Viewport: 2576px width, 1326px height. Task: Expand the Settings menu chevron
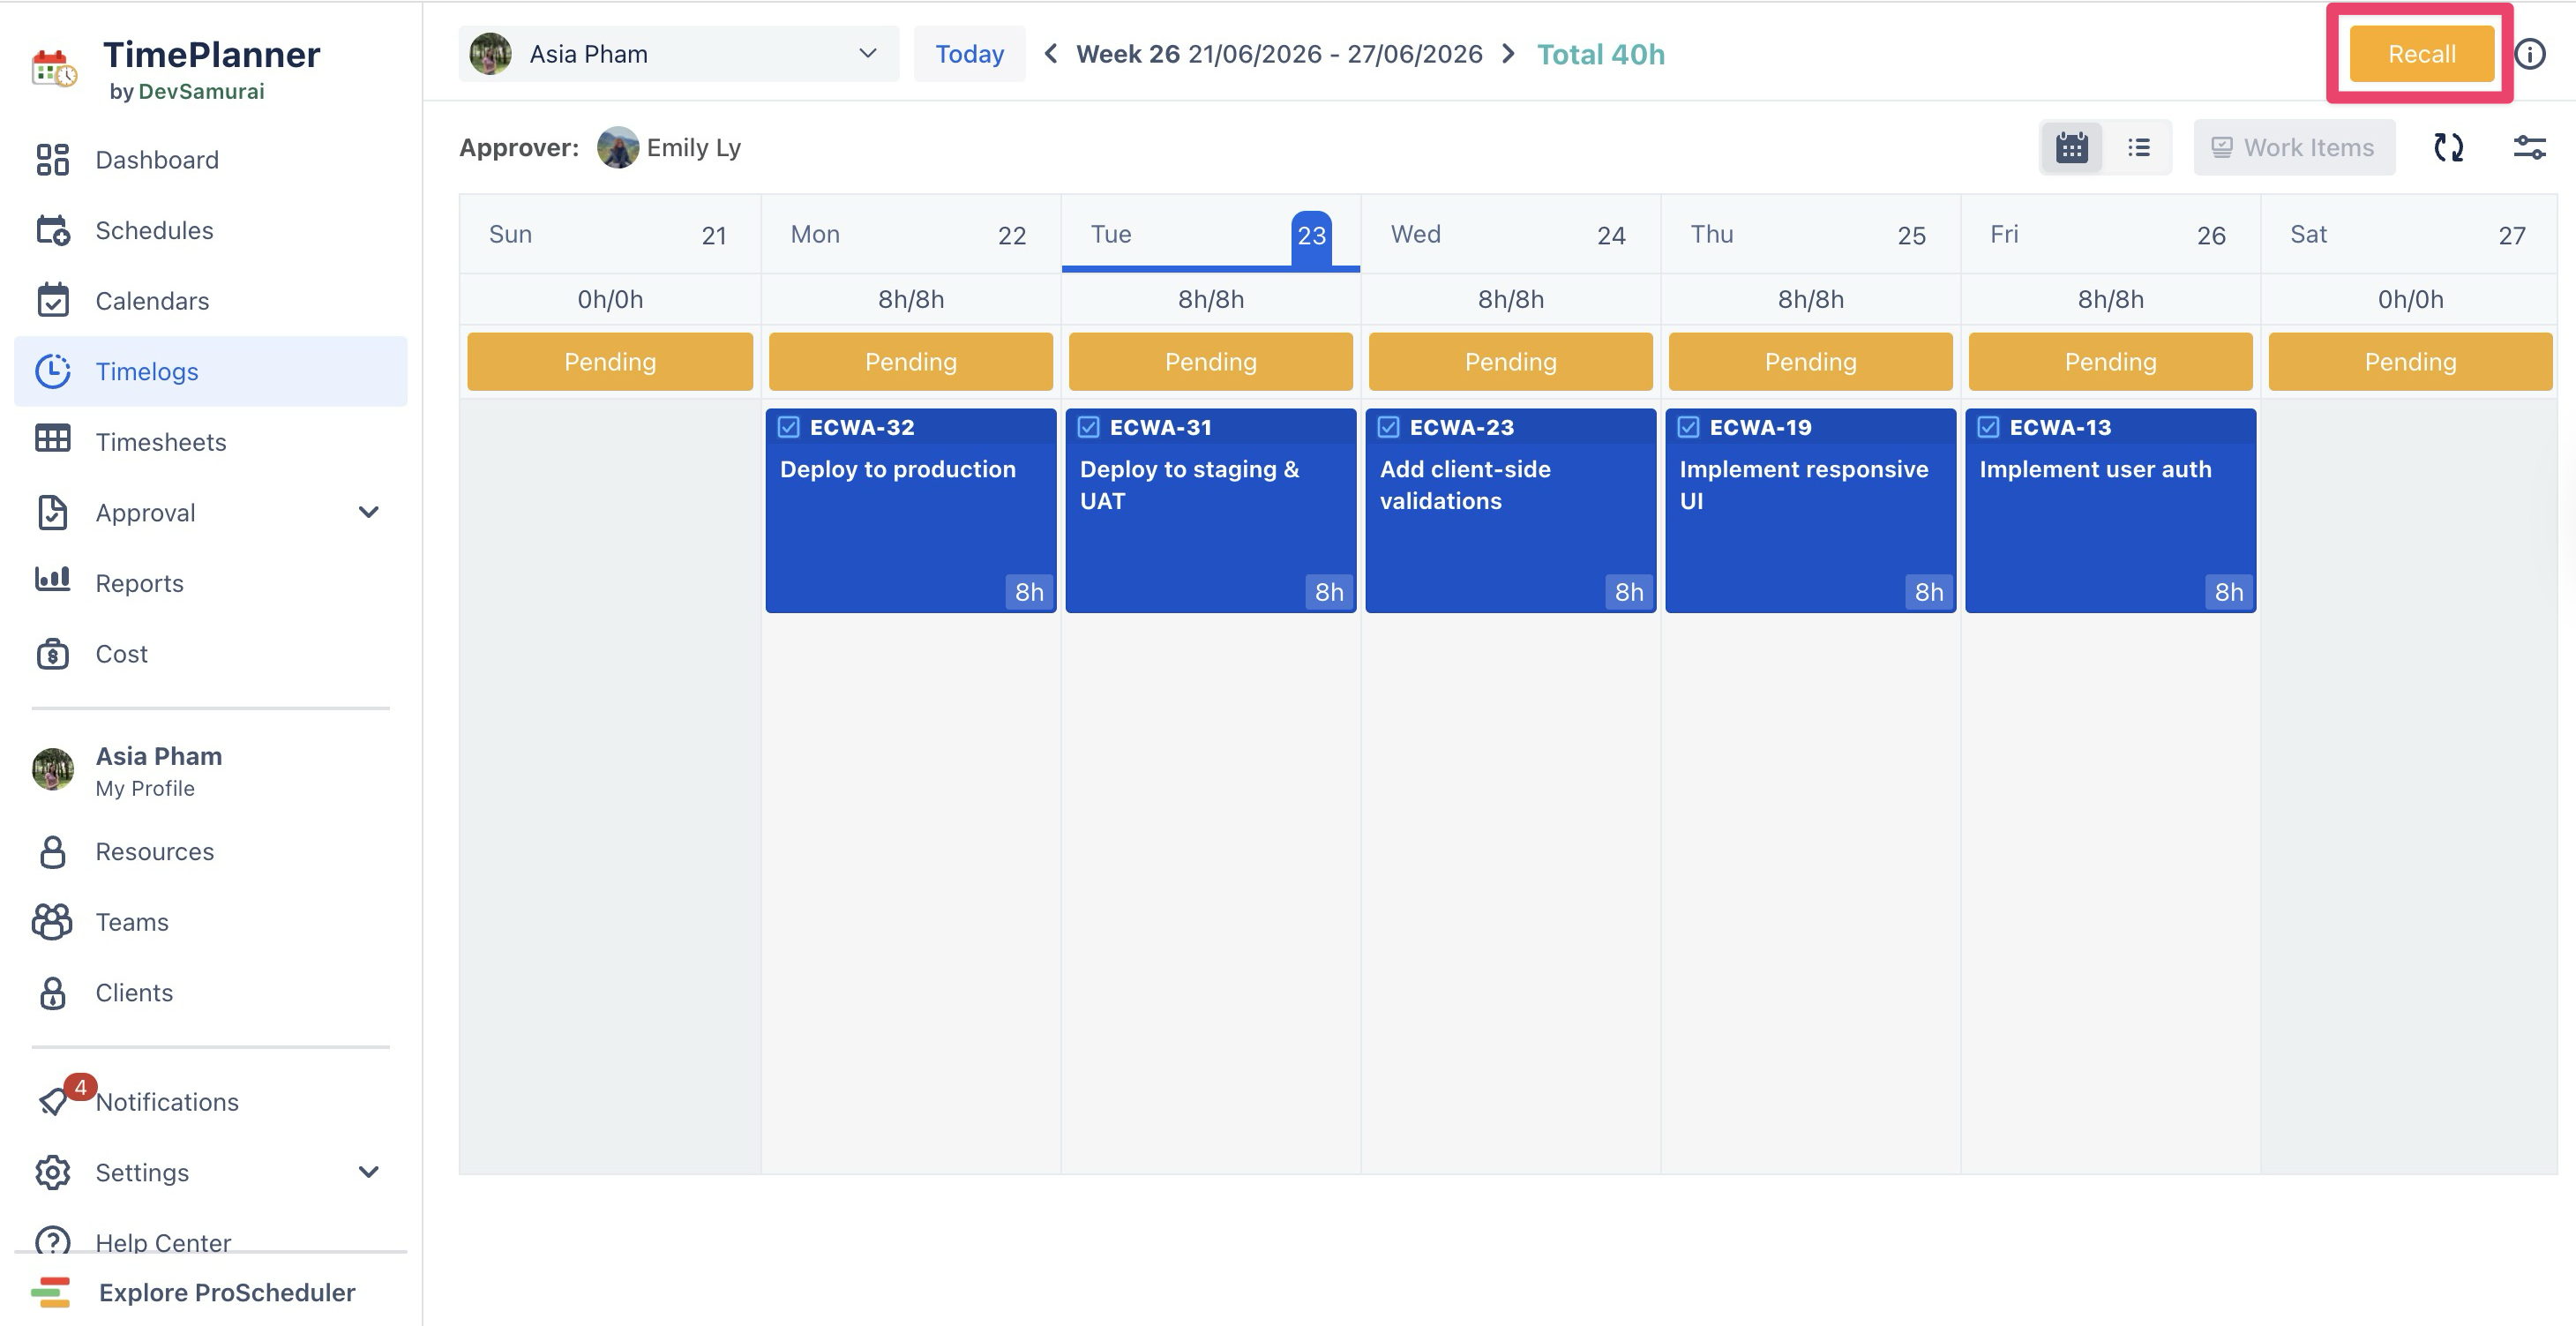coord(368,1171)
